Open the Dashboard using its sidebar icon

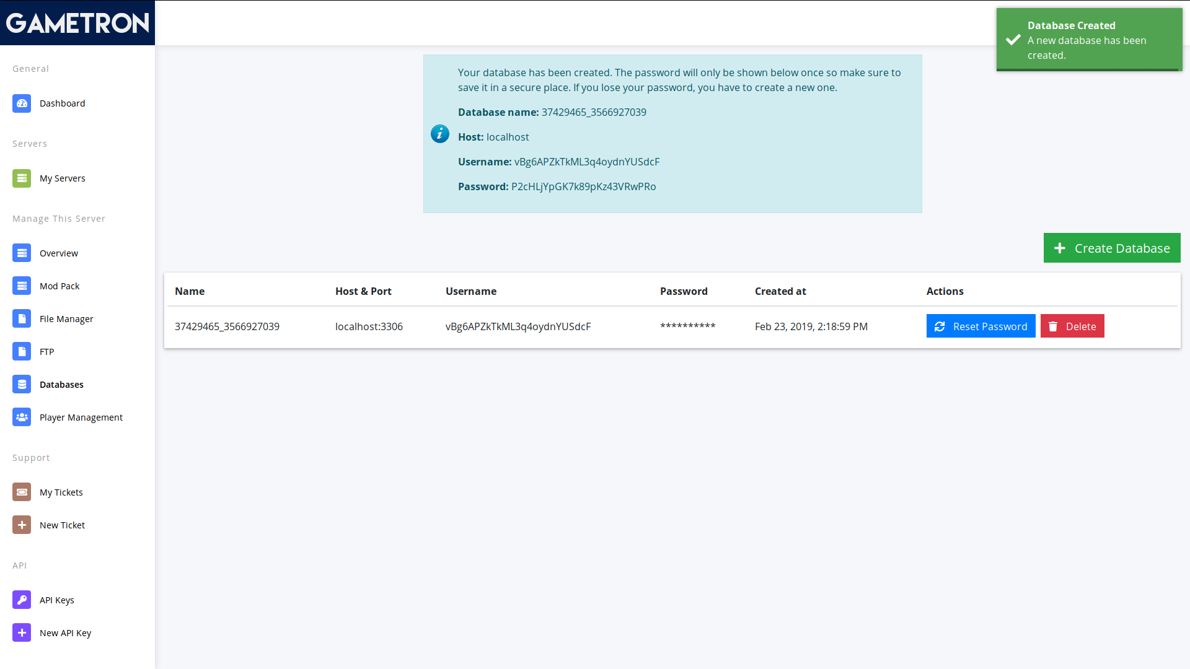pyautogui.click(x=22, y=103)
